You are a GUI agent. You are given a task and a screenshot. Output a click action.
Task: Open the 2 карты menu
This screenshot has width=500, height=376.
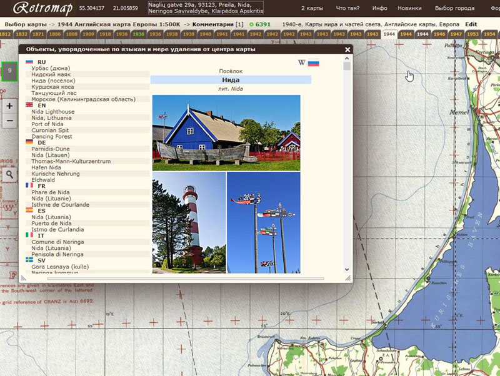[312, 9]
